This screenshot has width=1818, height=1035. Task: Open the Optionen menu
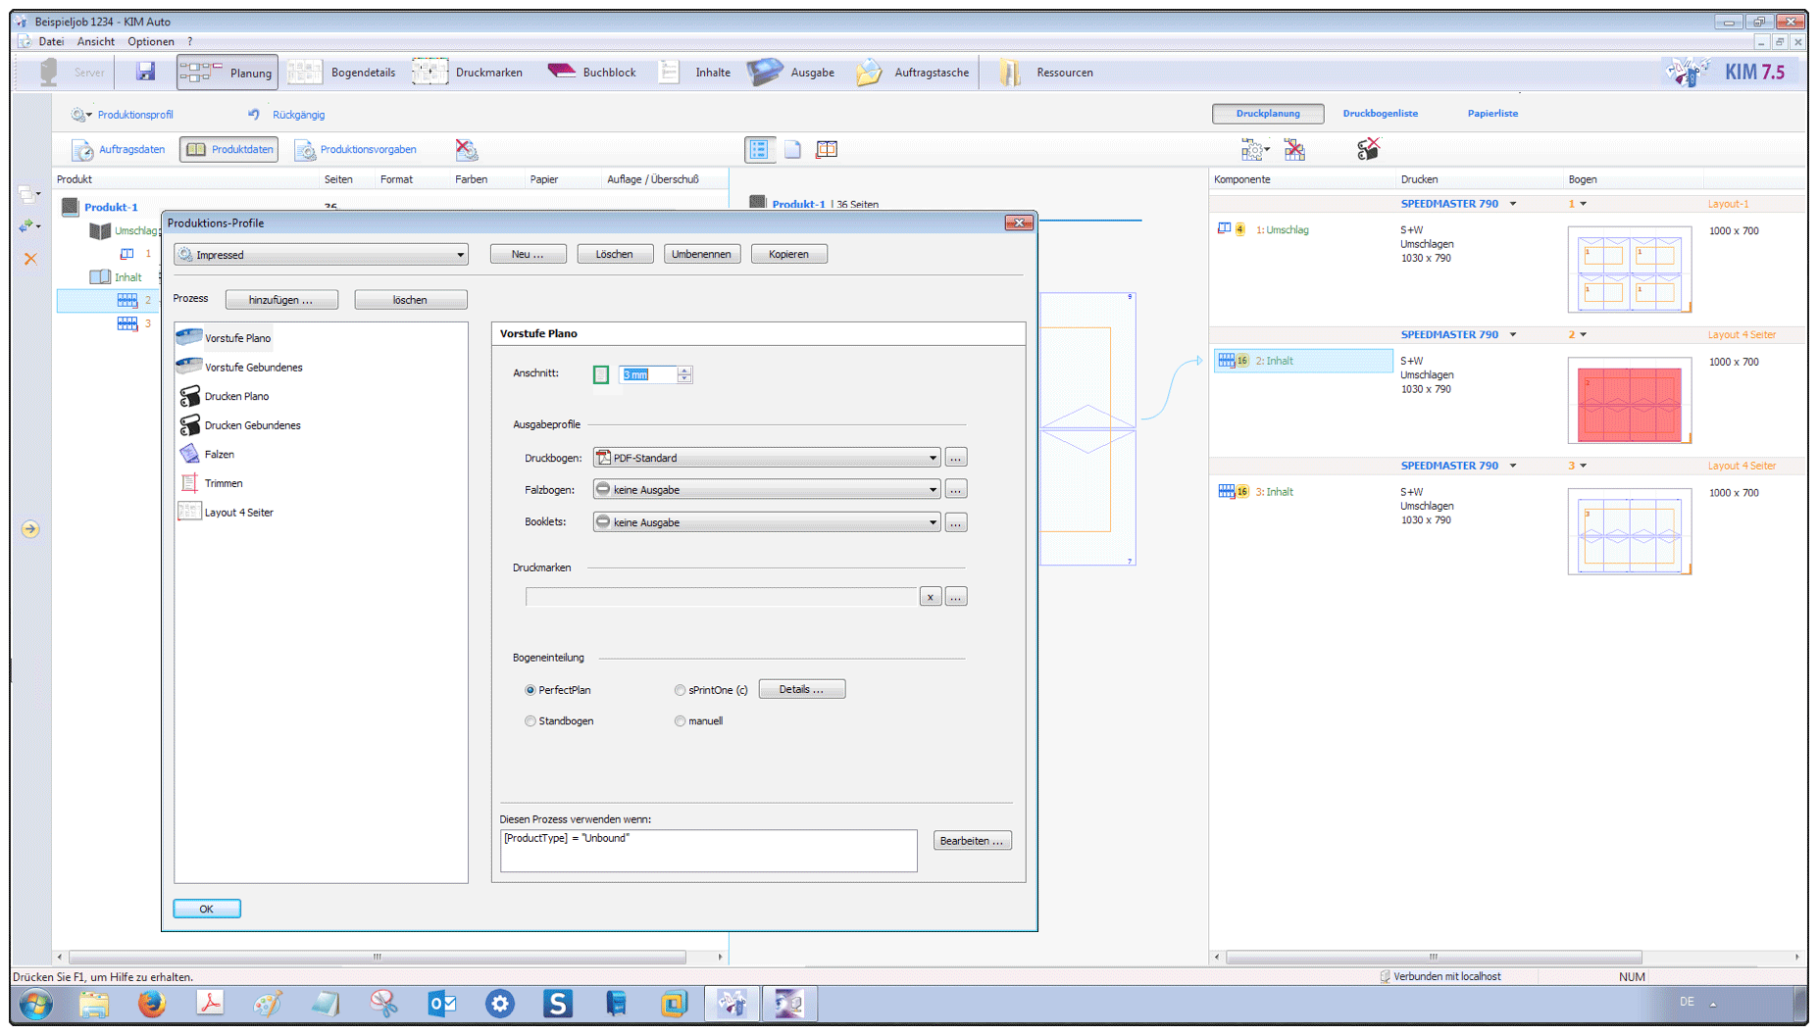150,41
